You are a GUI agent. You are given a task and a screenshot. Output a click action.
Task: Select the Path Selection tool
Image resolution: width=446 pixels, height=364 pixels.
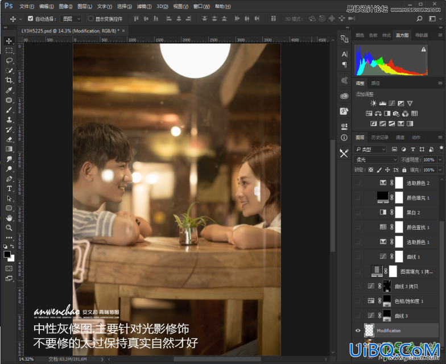[9, 198]
